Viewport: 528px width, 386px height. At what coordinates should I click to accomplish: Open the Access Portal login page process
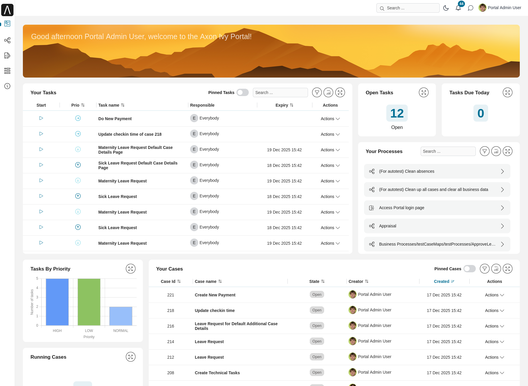point(402,208)
